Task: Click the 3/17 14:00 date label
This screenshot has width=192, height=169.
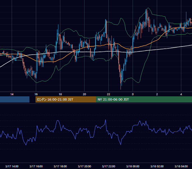Action: click(x=12, y=166)
